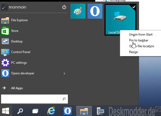Open Opera from the taskbar
Viewport: 161px width, 116px height.
click(68, 111)
